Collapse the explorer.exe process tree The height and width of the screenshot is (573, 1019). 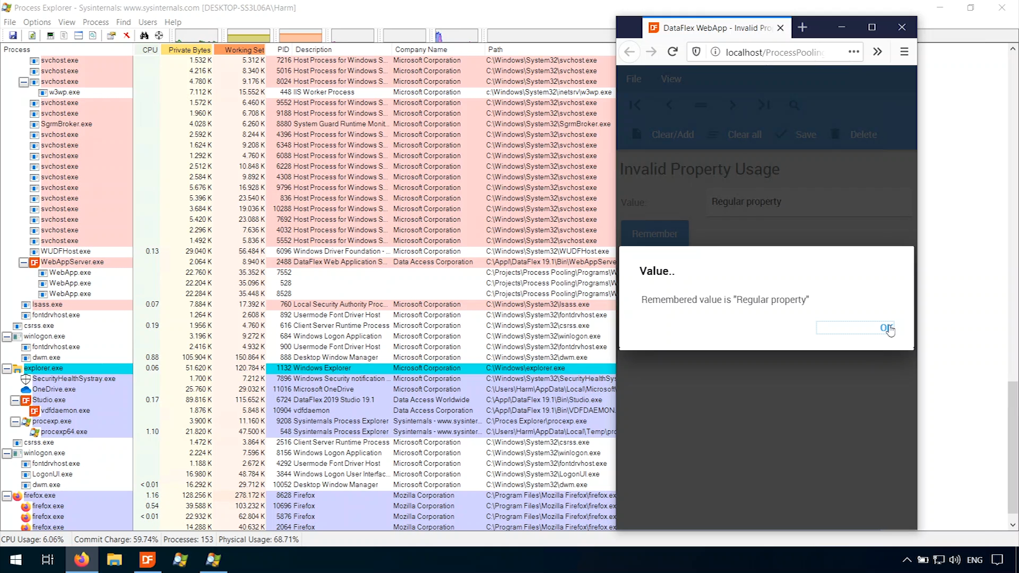pos(7,368)
